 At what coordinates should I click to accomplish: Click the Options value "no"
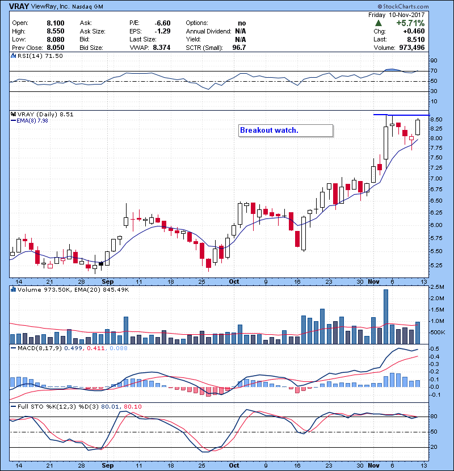point(242,23)
